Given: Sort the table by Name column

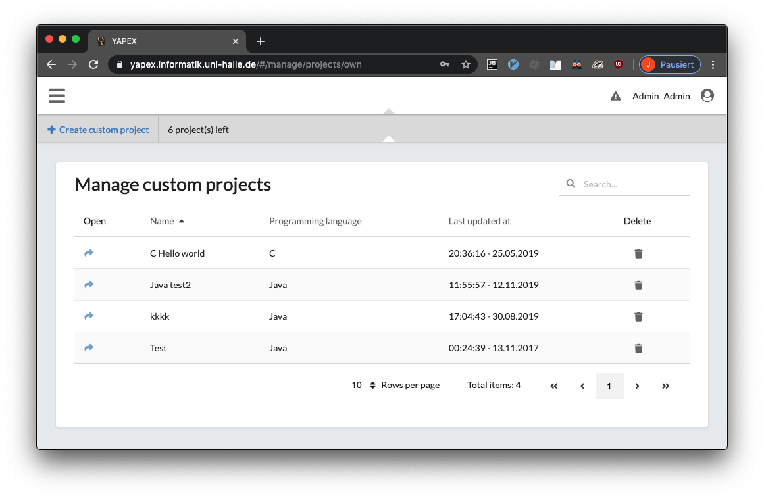Looking at the screenshot, I should (x=163, y=221).
